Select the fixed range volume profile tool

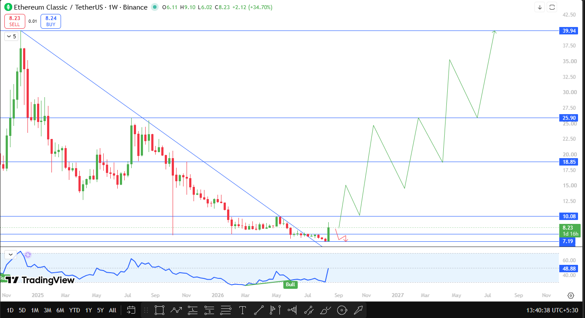(x=292, y=310)
